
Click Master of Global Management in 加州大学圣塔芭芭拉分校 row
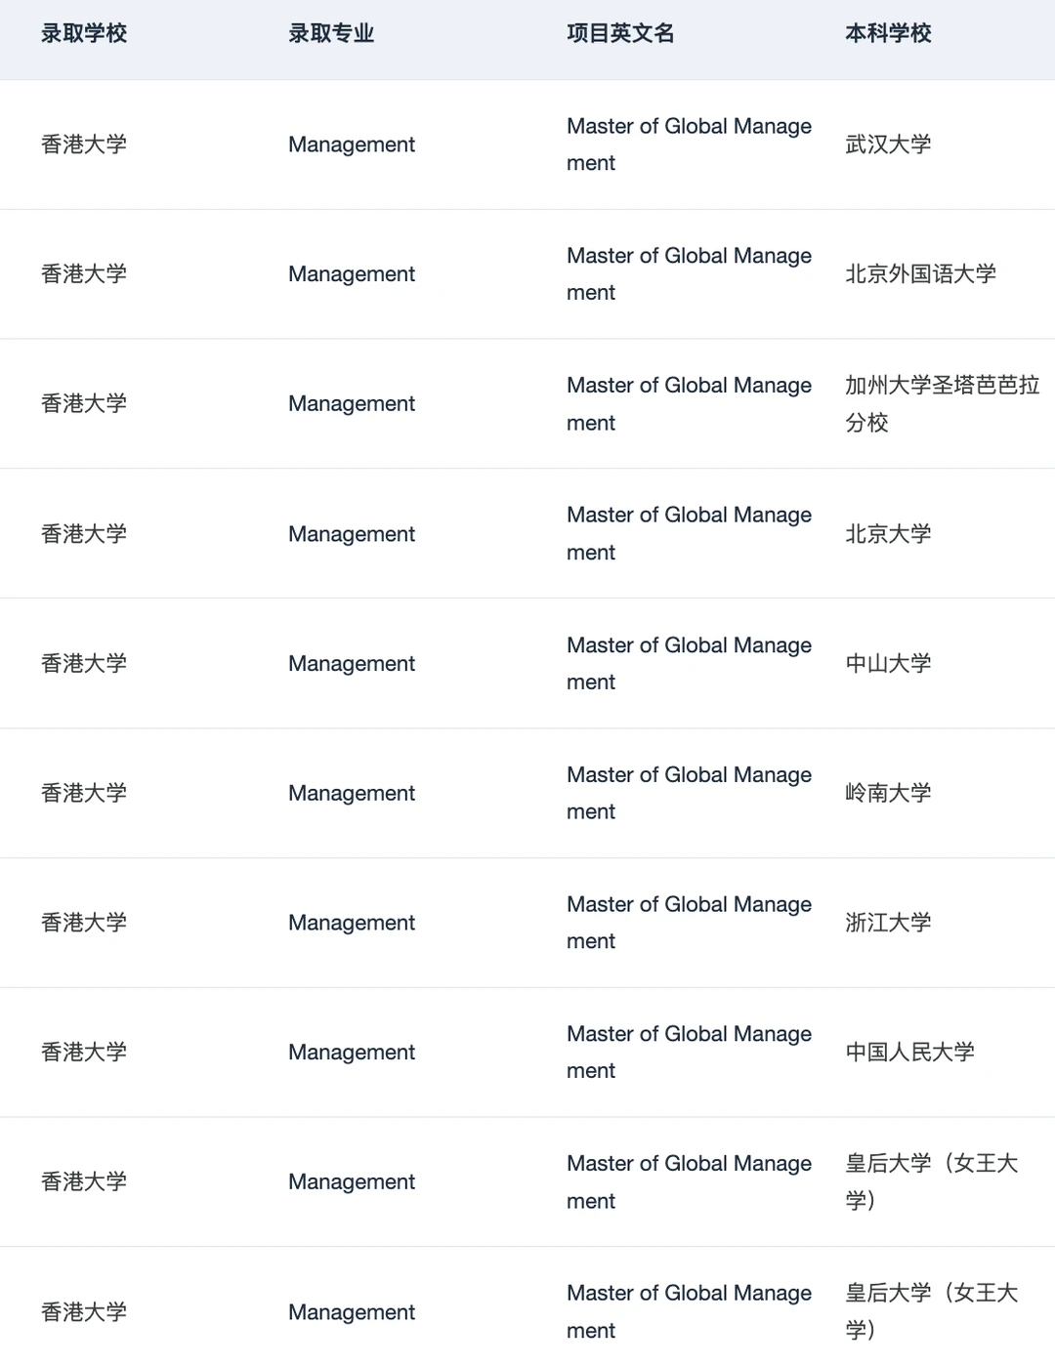click(689, 404)
